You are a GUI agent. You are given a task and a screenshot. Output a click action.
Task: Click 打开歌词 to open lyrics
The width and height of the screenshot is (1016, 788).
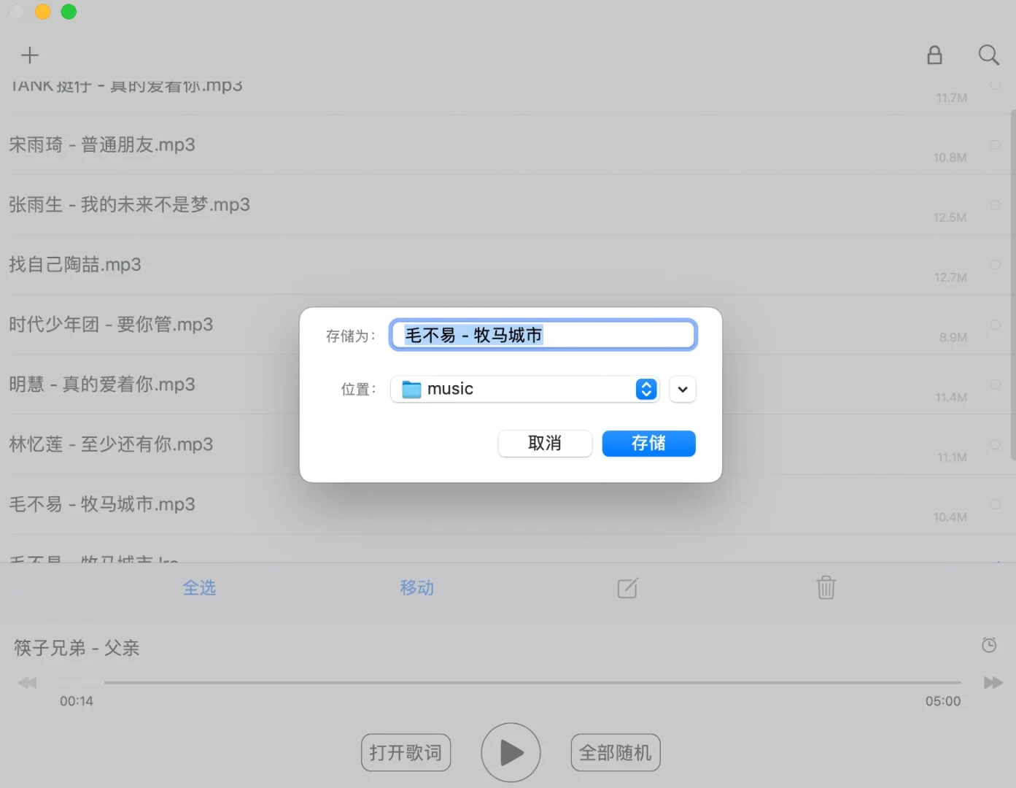pyautogui.click(x=406, y=752)
